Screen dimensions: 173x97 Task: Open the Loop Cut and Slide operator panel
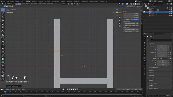[14, 86]
